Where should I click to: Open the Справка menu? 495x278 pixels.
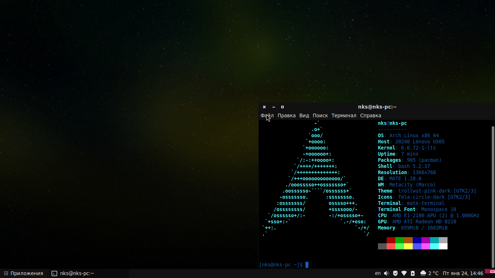click(x=371, y=115)
